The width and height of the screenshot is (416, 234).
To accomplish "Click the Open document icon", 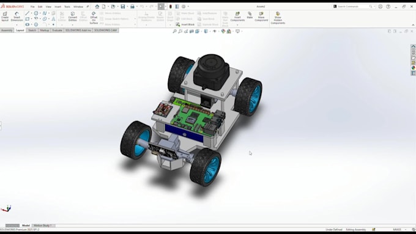I will pyautogui.click(x=113, y=6).
